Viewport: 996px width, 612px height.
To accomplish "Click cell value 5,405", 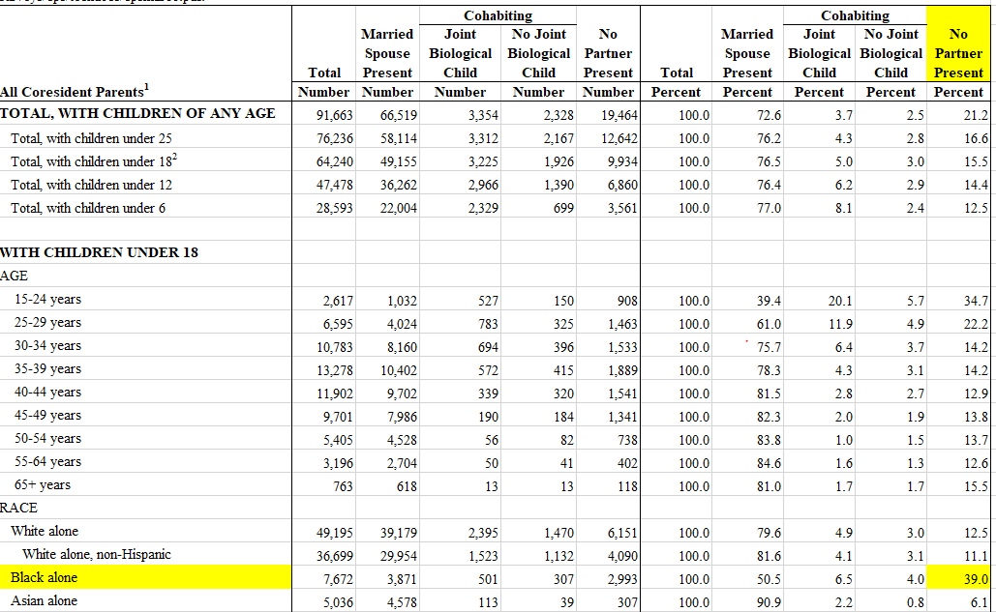I will coord(337,440).
